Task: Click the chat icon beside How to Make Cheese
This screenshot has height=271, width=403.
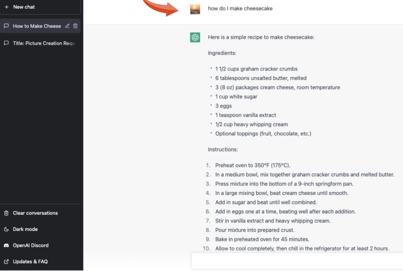Action: 6,26
